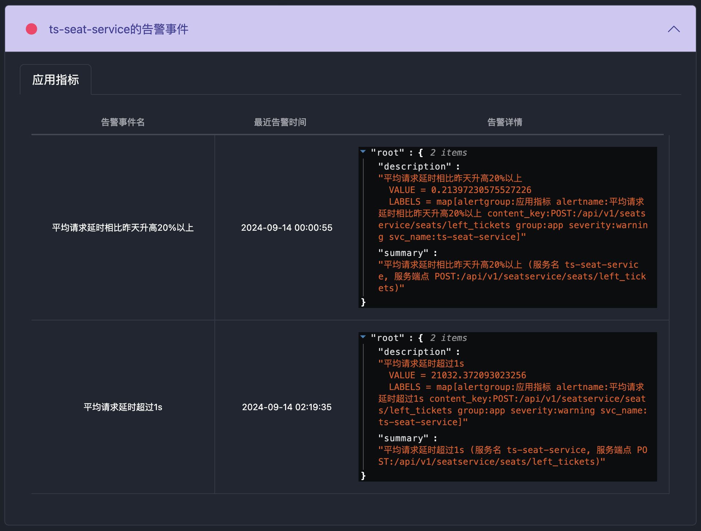Click timestamp 2024-09-14 02:19:35
The width and height of the screenshot is (701, 531).
pyautogui.click(x=287, y=407)
